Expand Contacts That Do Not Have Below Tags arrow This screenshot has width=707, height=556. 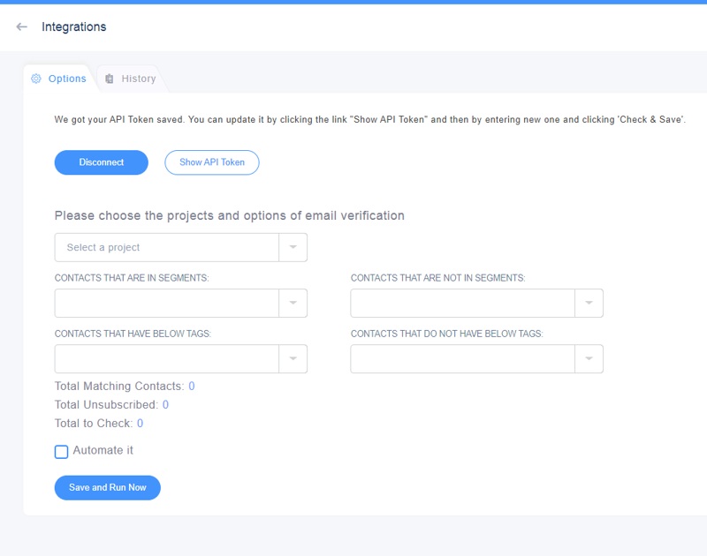(589, 359)
